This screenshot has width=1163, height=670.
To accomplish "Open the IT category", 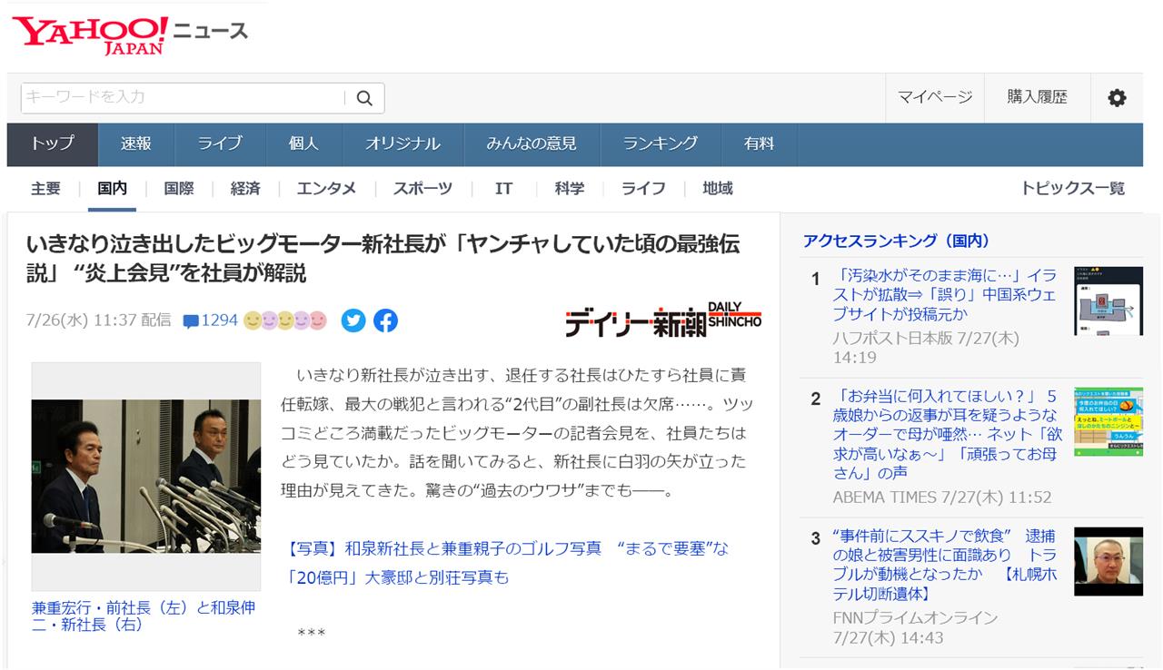I will pos(503,189).
